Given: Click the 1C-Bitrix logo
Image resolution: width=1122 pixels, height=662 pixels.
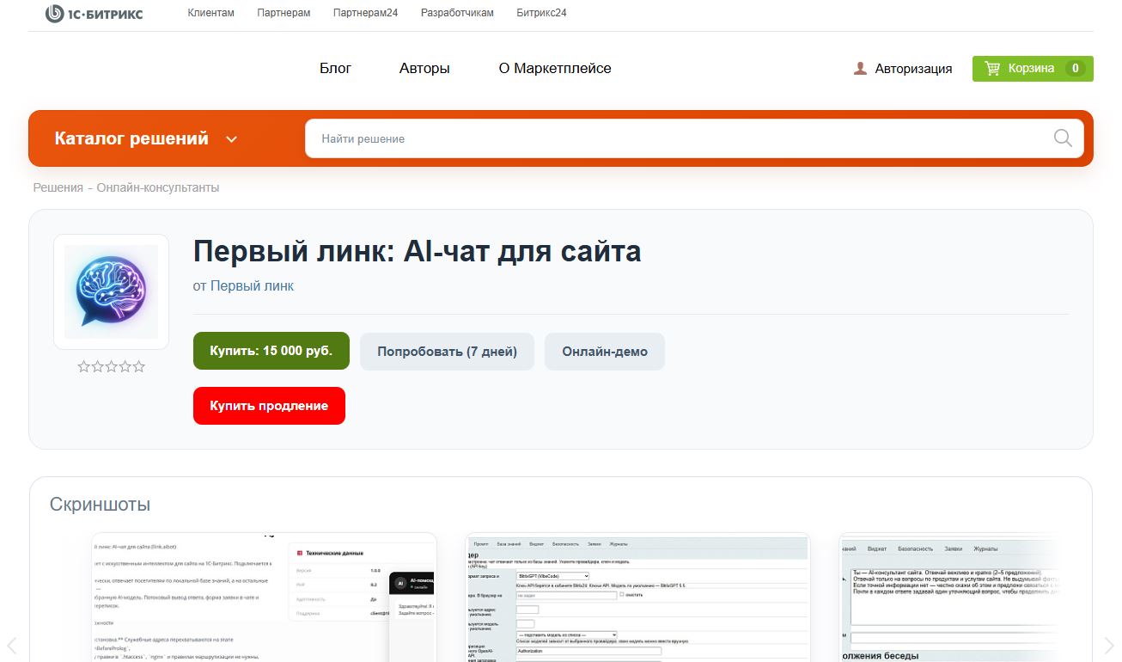Looking at the screenshot, I should [x=94, y=13].
